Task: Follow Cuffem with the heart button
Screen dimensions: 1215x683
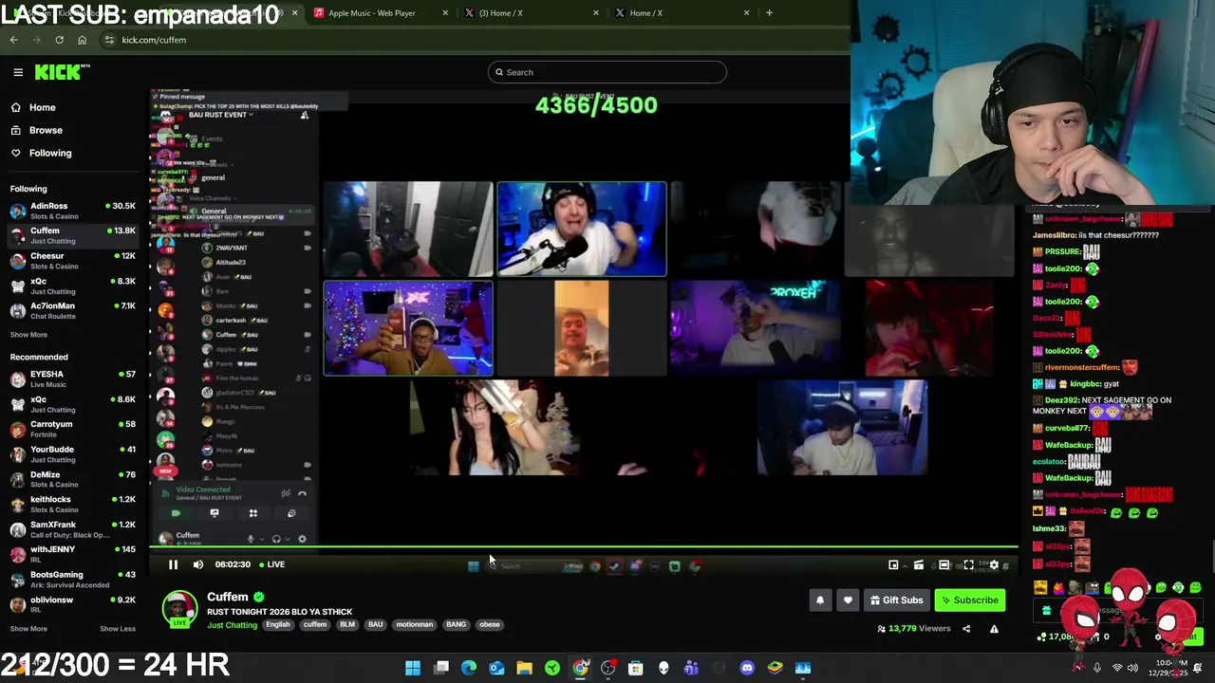Action: pos(848,600)
